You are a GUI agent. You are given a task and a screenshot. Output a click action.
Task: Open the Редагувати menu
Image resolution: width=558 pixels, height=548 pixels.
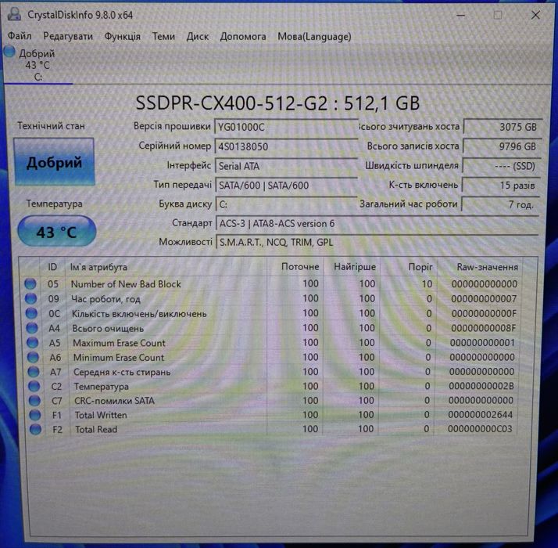(68, 36)
